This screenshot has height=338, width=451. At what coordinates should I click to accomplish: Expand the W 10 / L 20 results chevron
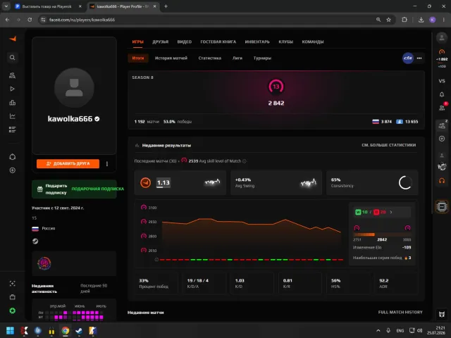pyautogui.click(x=391, y=212)
